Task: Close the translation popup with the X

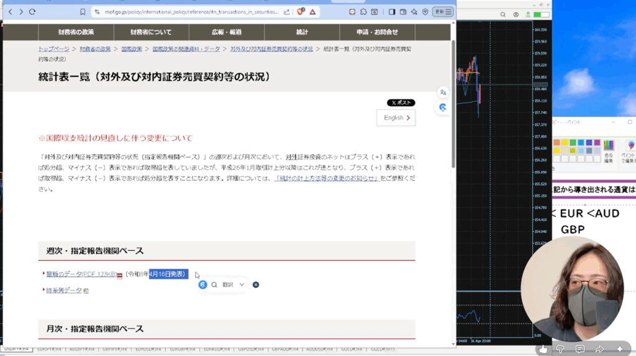Action: coord(256,285)
